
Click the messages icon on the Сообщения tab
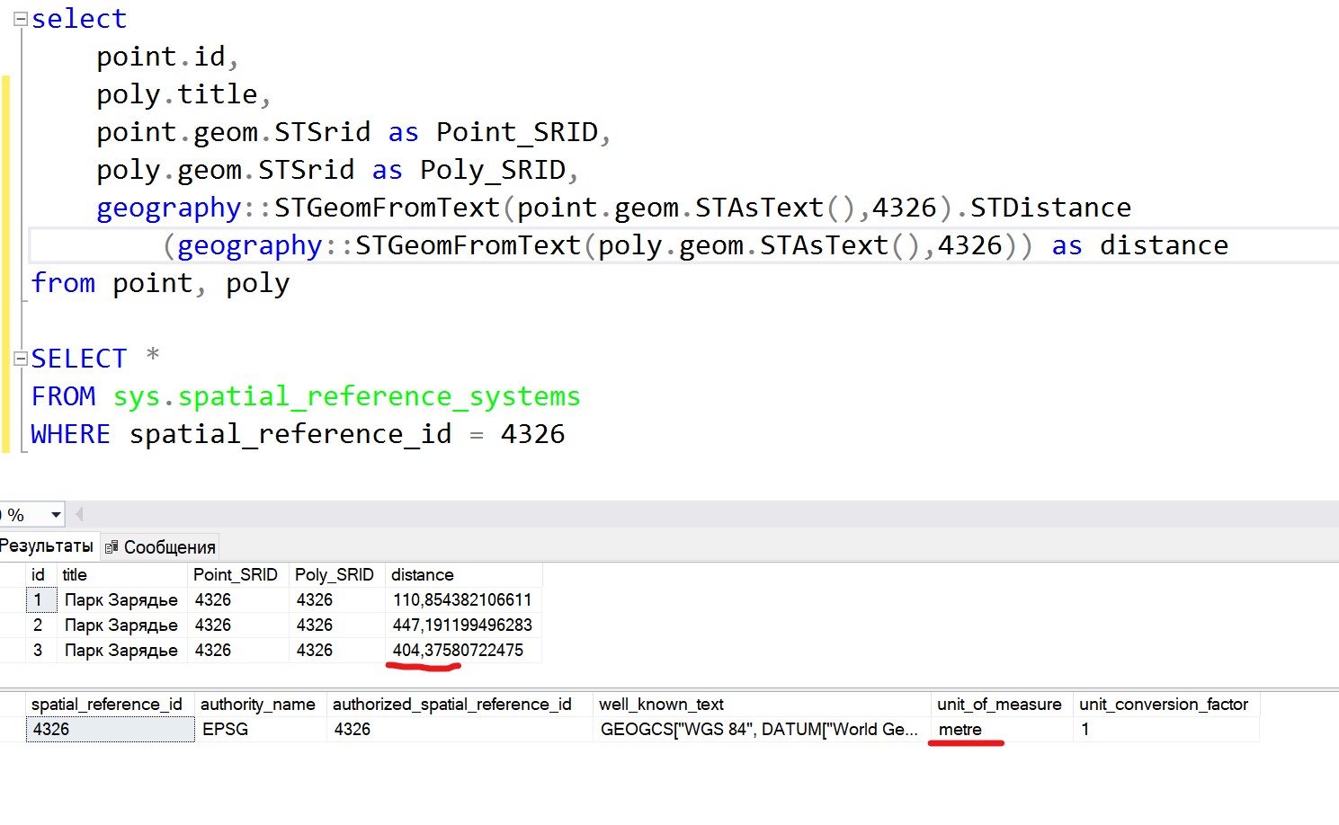pos(112,546)
